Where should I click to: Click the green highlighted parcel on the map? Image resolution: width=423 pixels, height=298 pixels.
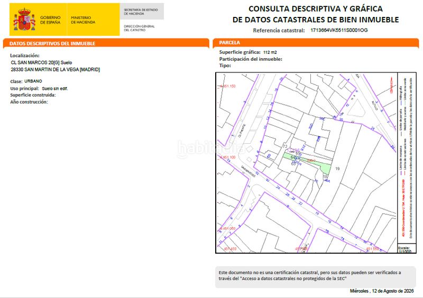click(x=324, y=166)
